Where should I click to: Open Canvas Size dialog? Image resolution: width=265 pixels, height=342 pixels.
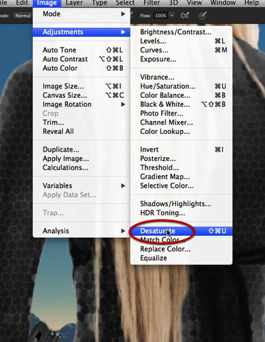coord(82,95)
